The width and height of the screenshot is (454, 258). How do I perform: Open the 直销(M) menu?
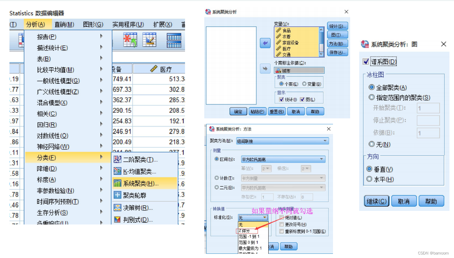[64, 24]
